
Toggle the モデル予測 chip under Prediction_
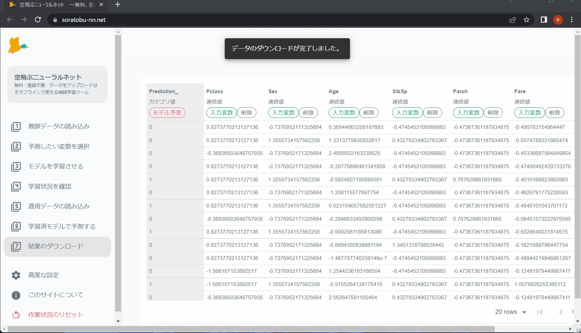click(167, 113)
